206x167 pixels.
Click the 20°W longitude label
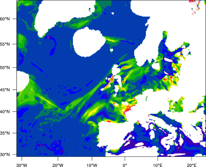coord(58,165)
